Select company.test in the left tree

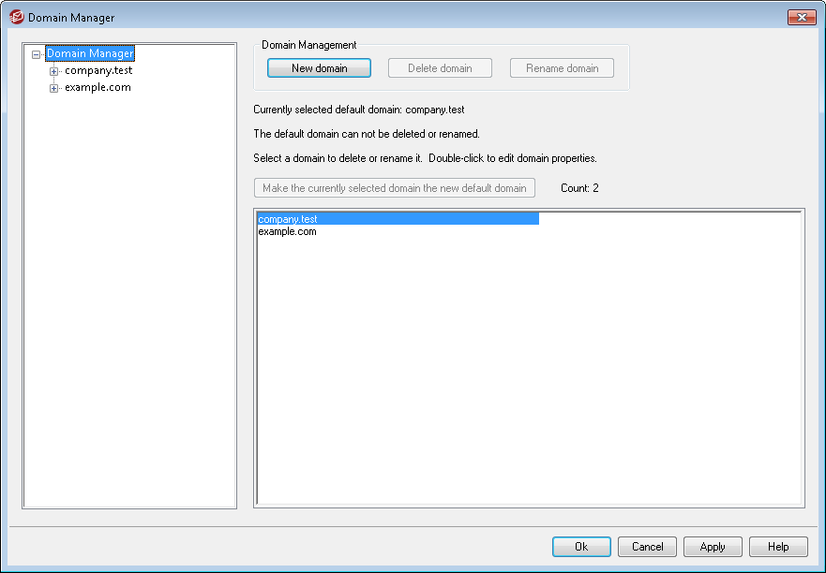(x=98, y=71)
